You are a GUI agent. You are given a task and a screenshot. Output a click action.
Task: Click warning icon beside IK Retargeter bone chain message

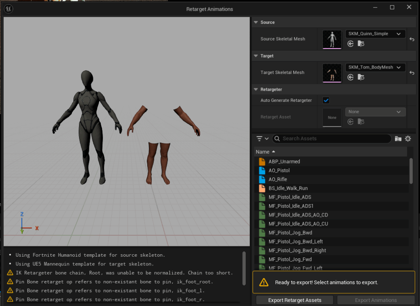click(10, 273)
